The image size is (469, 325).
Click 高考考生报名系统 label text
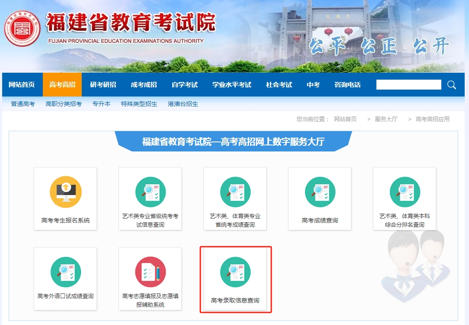pos(65,220)
